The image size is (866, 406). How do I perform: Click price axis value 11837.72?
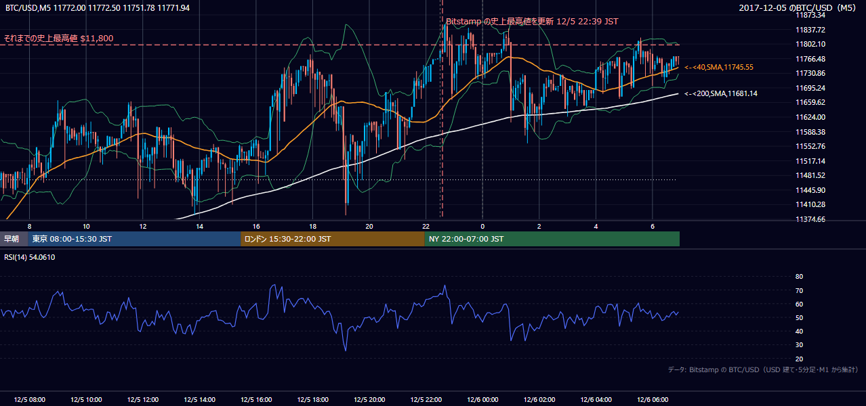point(810,30)
